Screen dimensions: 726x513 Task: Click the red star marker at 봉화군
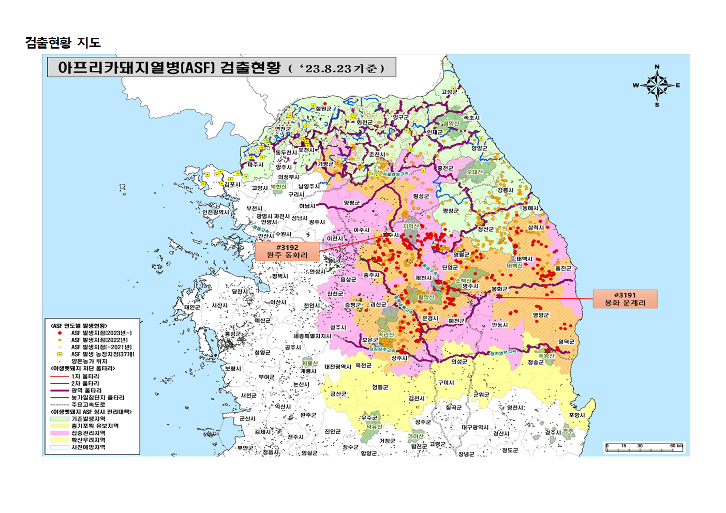[499, 296]
